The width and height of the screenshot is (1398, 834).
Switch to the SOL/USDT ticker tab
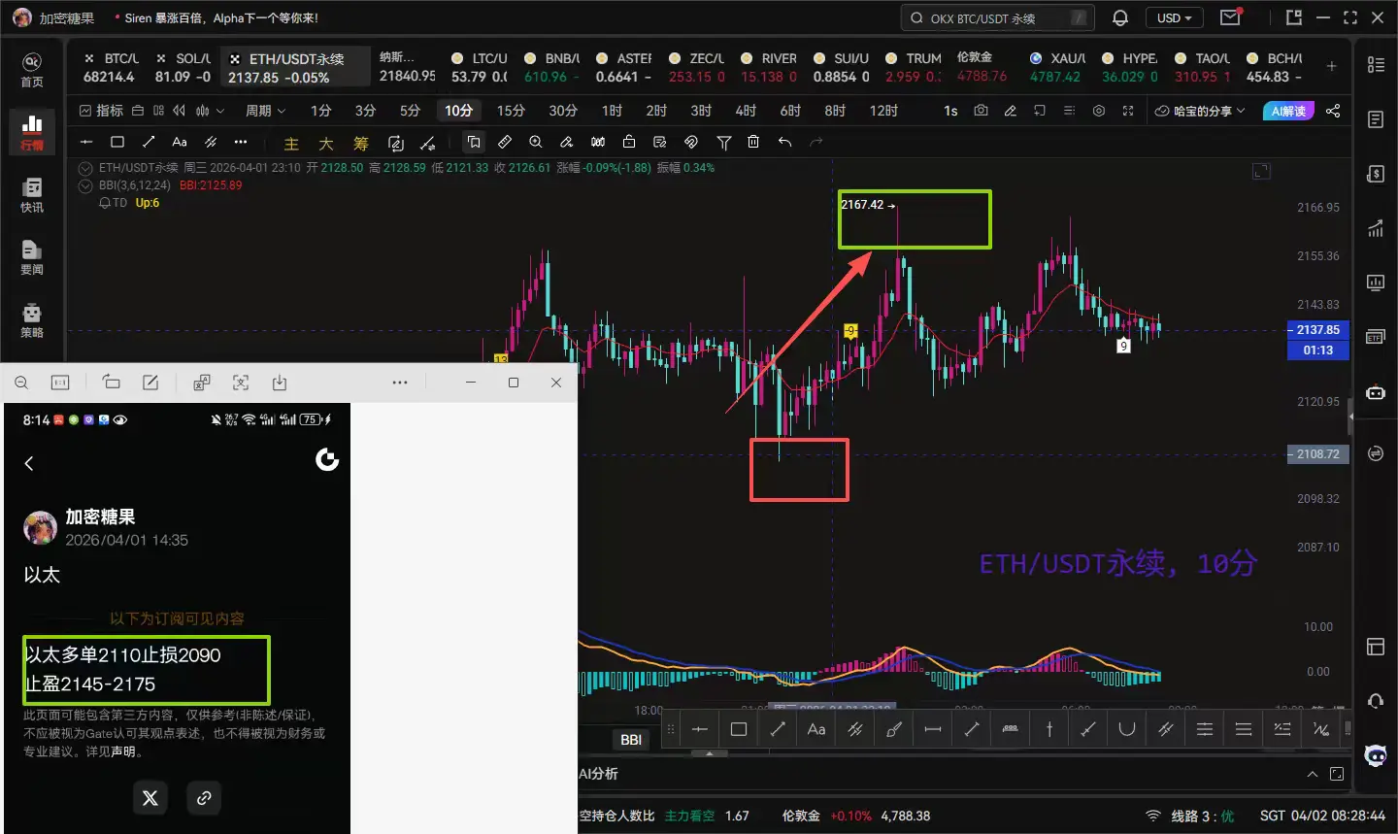point(183,68)
